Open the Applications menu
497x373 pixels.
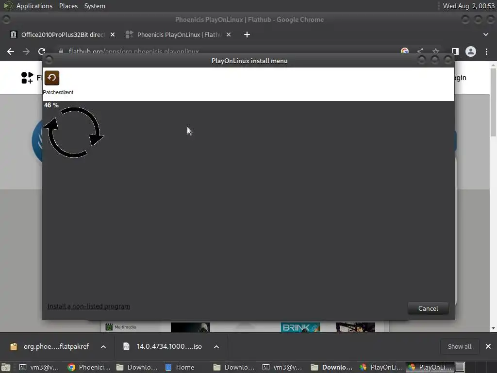[34, 6]
